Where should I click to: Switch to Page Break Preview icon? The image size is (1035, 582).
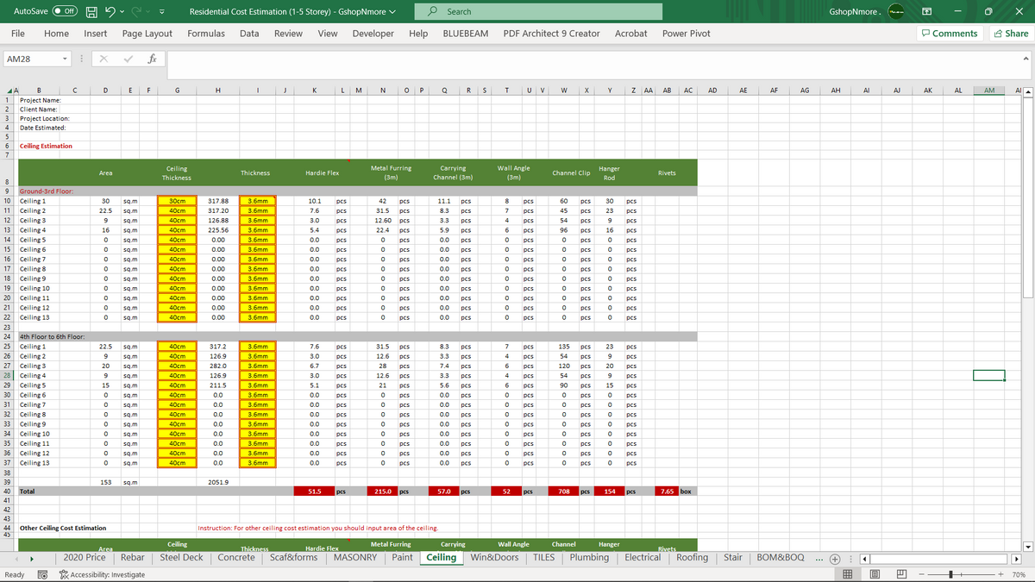tap(900, 574)
